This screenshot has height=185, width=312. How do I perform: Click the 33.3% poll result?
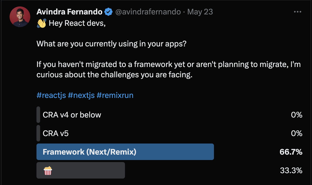(291, 171)
